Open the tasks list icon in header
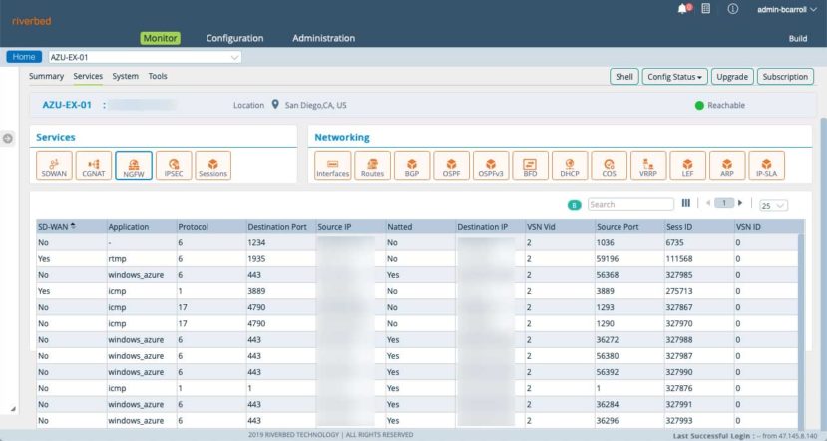Image resolution: width=827 pixels, height=441 pixels. (706, 8)
